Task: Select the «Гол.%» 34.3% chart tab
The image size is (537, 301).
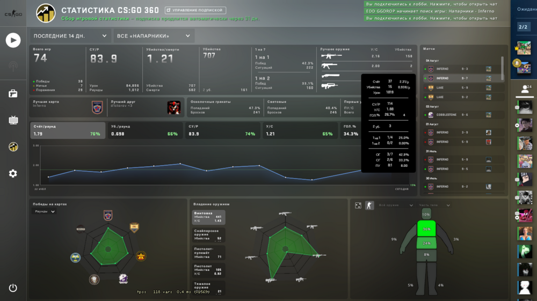Action: point(351,130)
